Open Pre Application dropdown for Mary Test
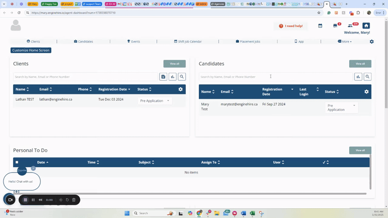Viewport: 388px width, 218px height. (x=341, y=108)
